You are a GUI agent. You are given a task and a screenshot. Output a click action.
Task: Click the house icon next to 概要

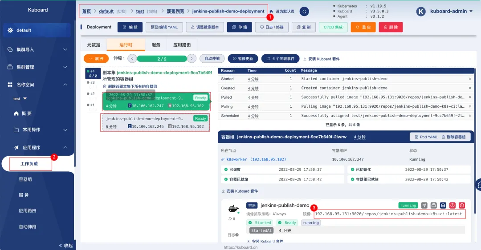tap(16, 113)
